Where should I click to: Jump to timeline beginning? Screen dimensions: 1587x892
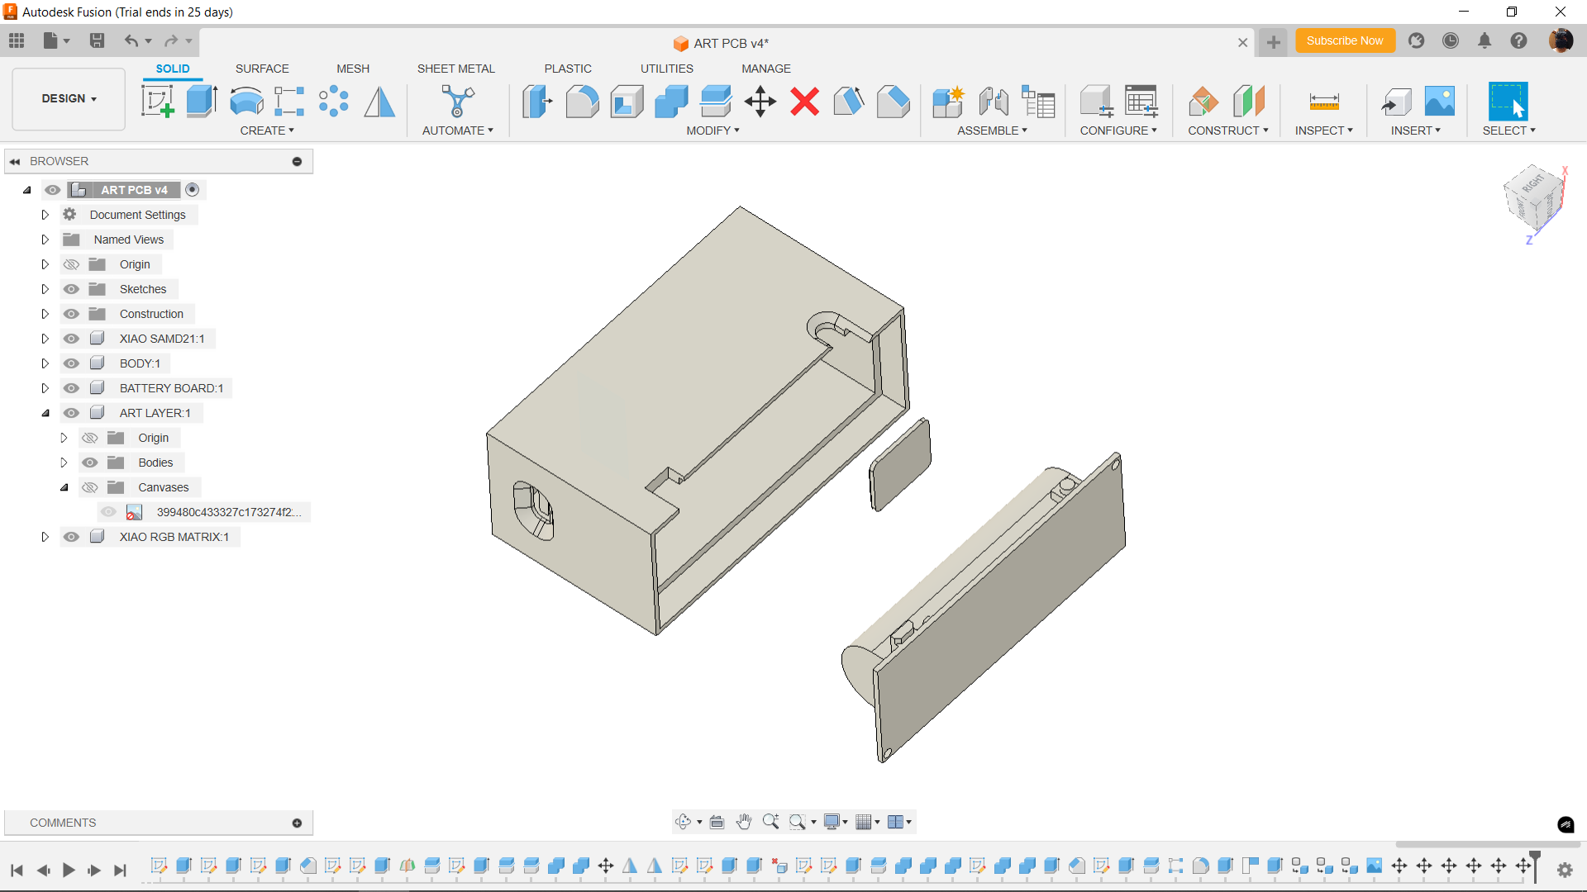(17, 870)
